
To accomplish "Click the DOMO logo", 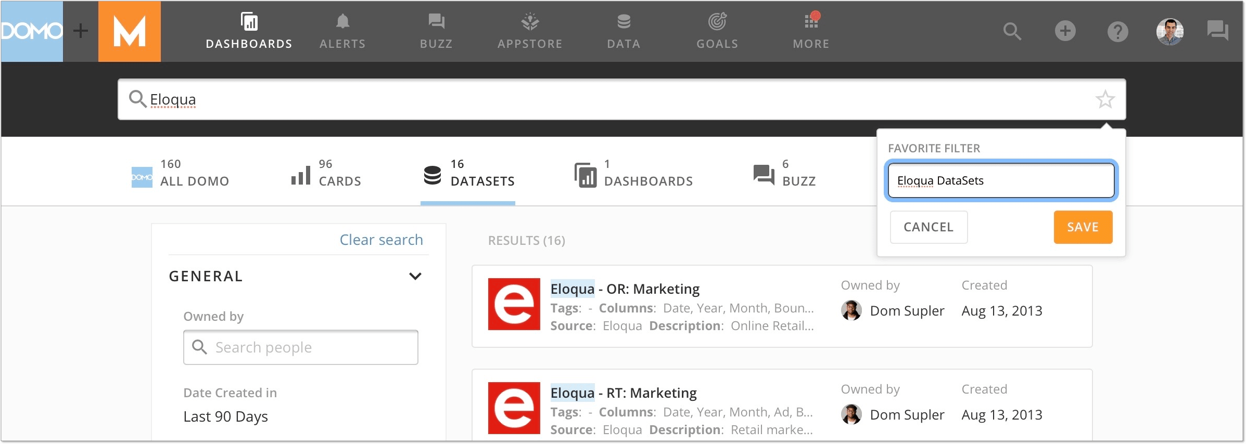I will pos(32,31).
